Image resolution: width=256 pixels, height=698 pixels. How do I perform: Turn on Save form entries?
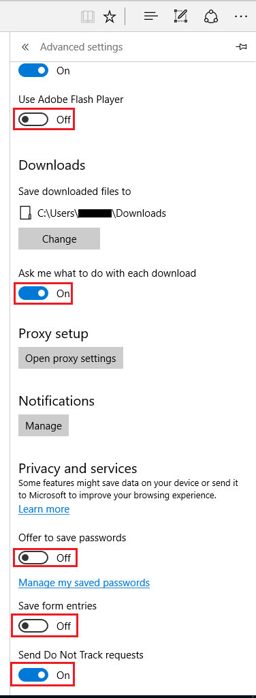(x=33, y=626)
